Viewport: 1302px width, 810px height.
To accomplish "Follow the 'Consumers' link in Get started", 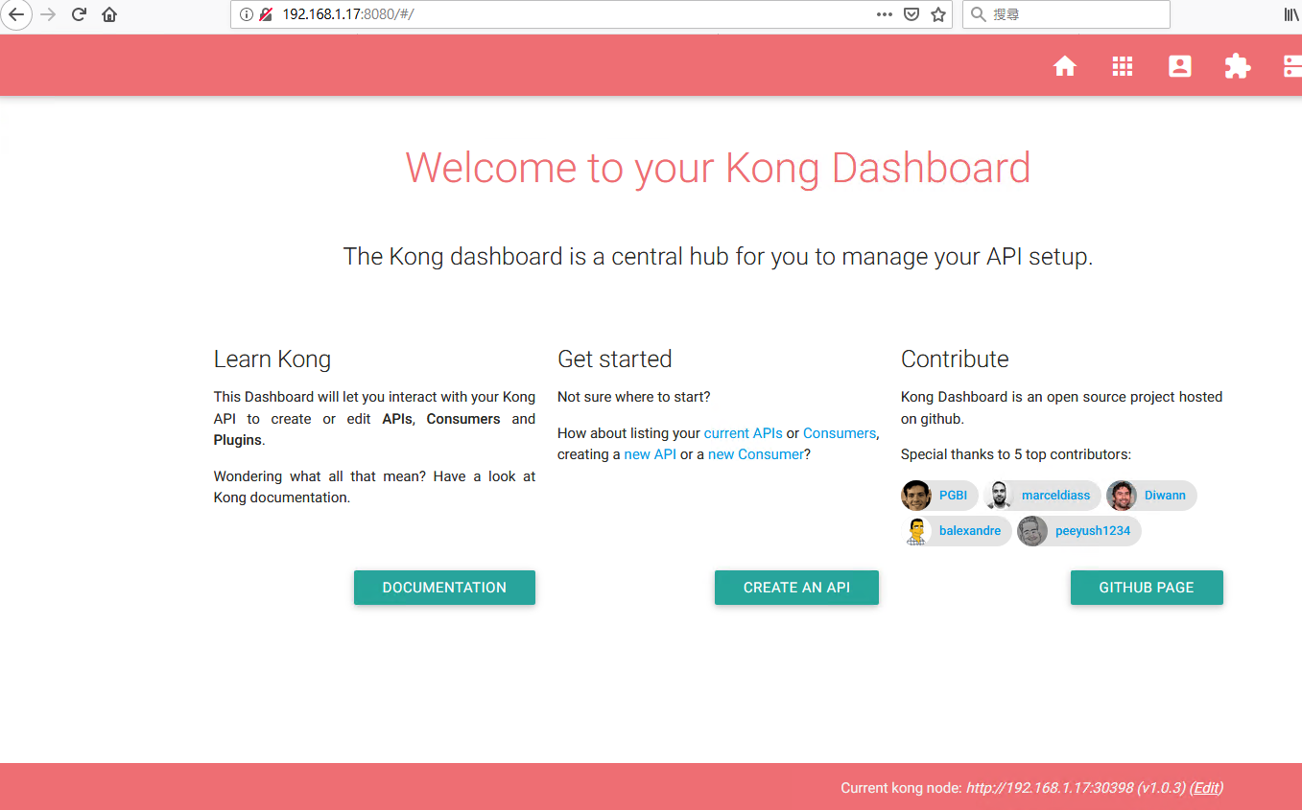I will tap(840, 433).
